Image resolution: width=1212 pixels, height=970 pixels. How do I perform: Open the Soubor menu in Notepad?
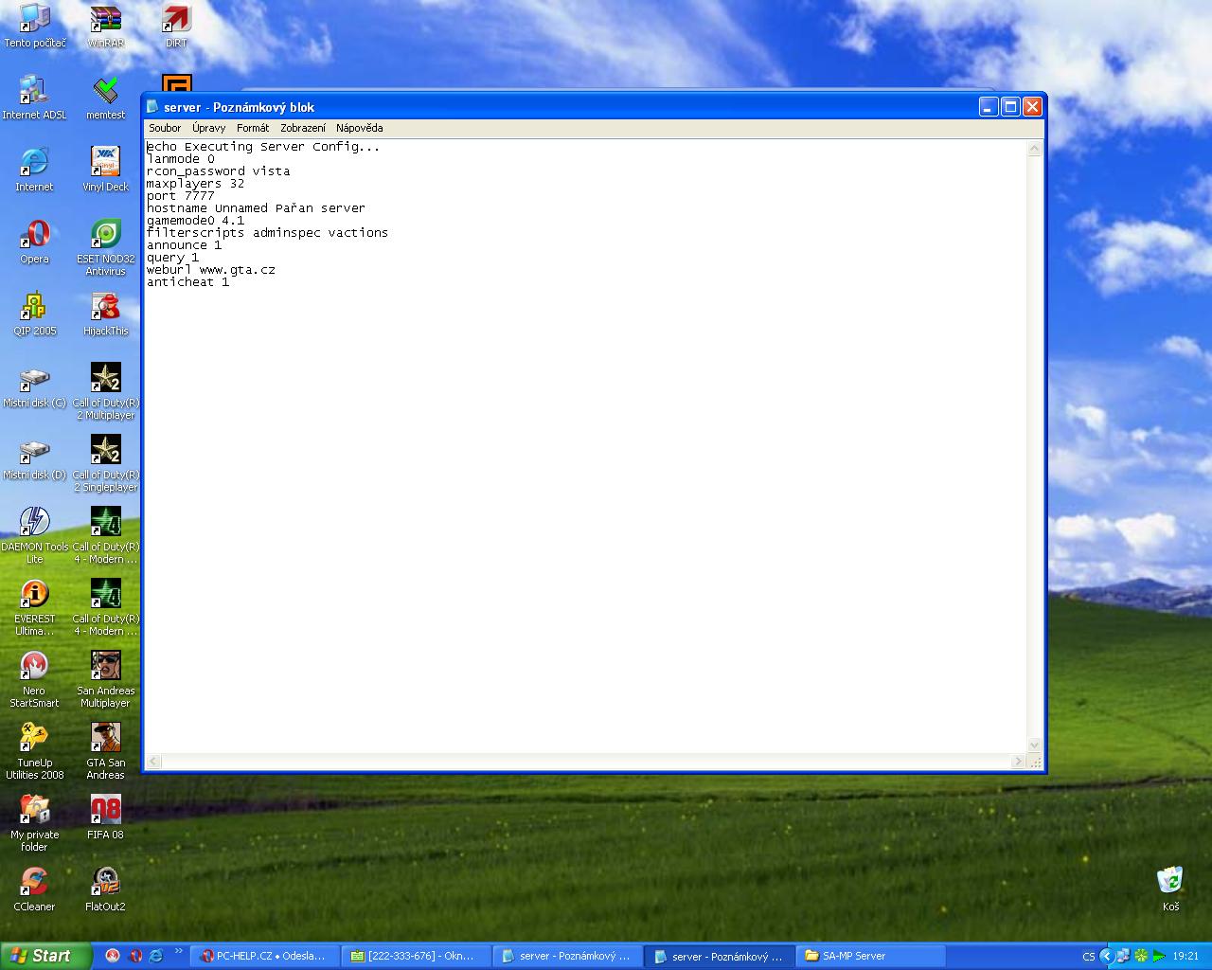(x=165, y=128)
